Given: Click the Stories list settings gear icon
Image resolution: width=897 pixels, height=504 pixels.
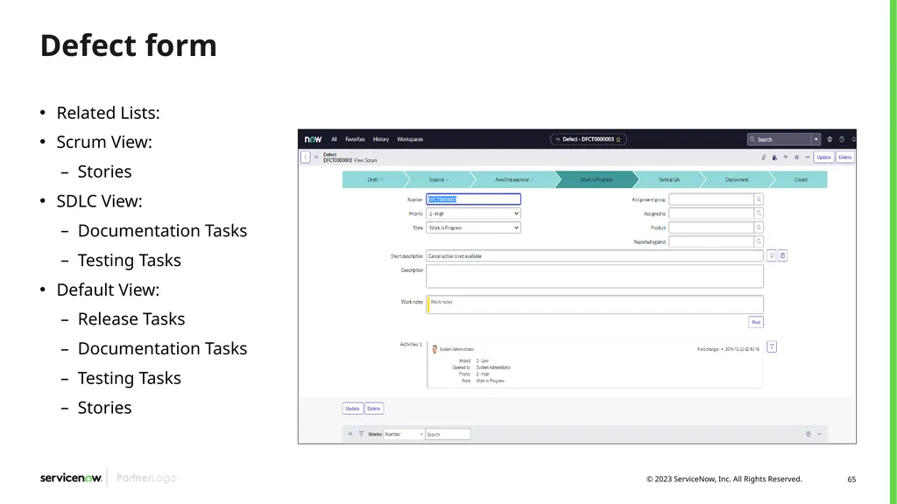Looking at the screenshot, I should 809,434.
